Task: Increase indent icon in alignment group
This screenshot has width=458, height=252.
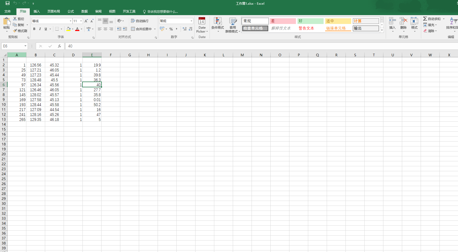Action: point(125,29)
